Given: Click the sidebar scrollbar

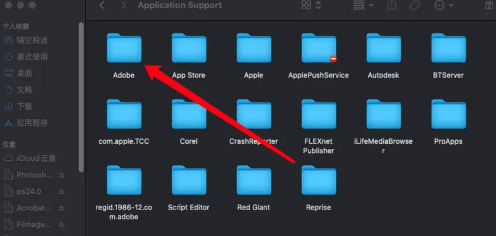Looking at the screenshot, I should click(x=81, y=97).
